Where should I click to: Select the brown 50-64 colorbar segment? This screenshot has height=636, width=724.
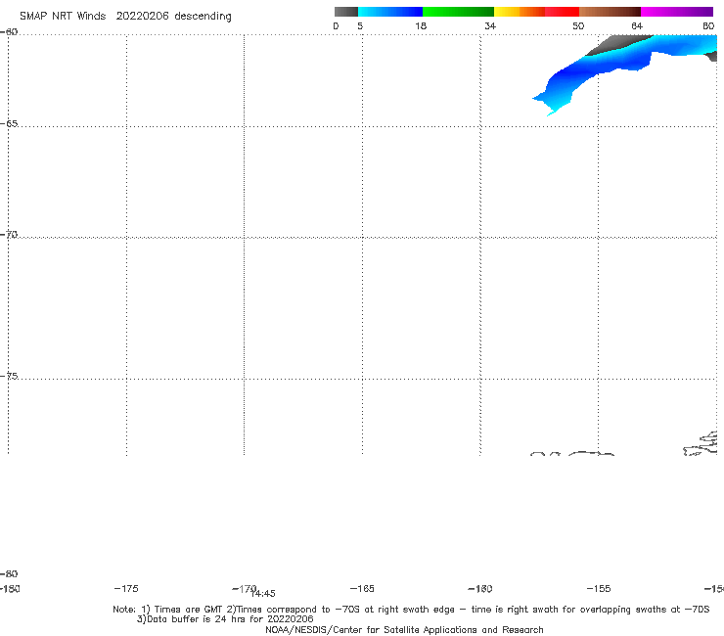pyautogui.click(x=610, y=12)
